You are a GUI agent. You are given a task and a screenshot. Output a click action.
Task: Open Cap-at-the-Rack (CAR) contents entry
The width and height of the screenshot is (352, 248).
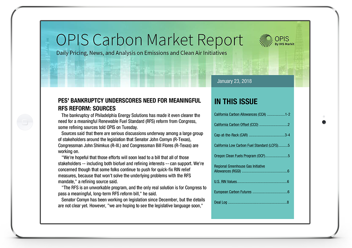[252, 135]
